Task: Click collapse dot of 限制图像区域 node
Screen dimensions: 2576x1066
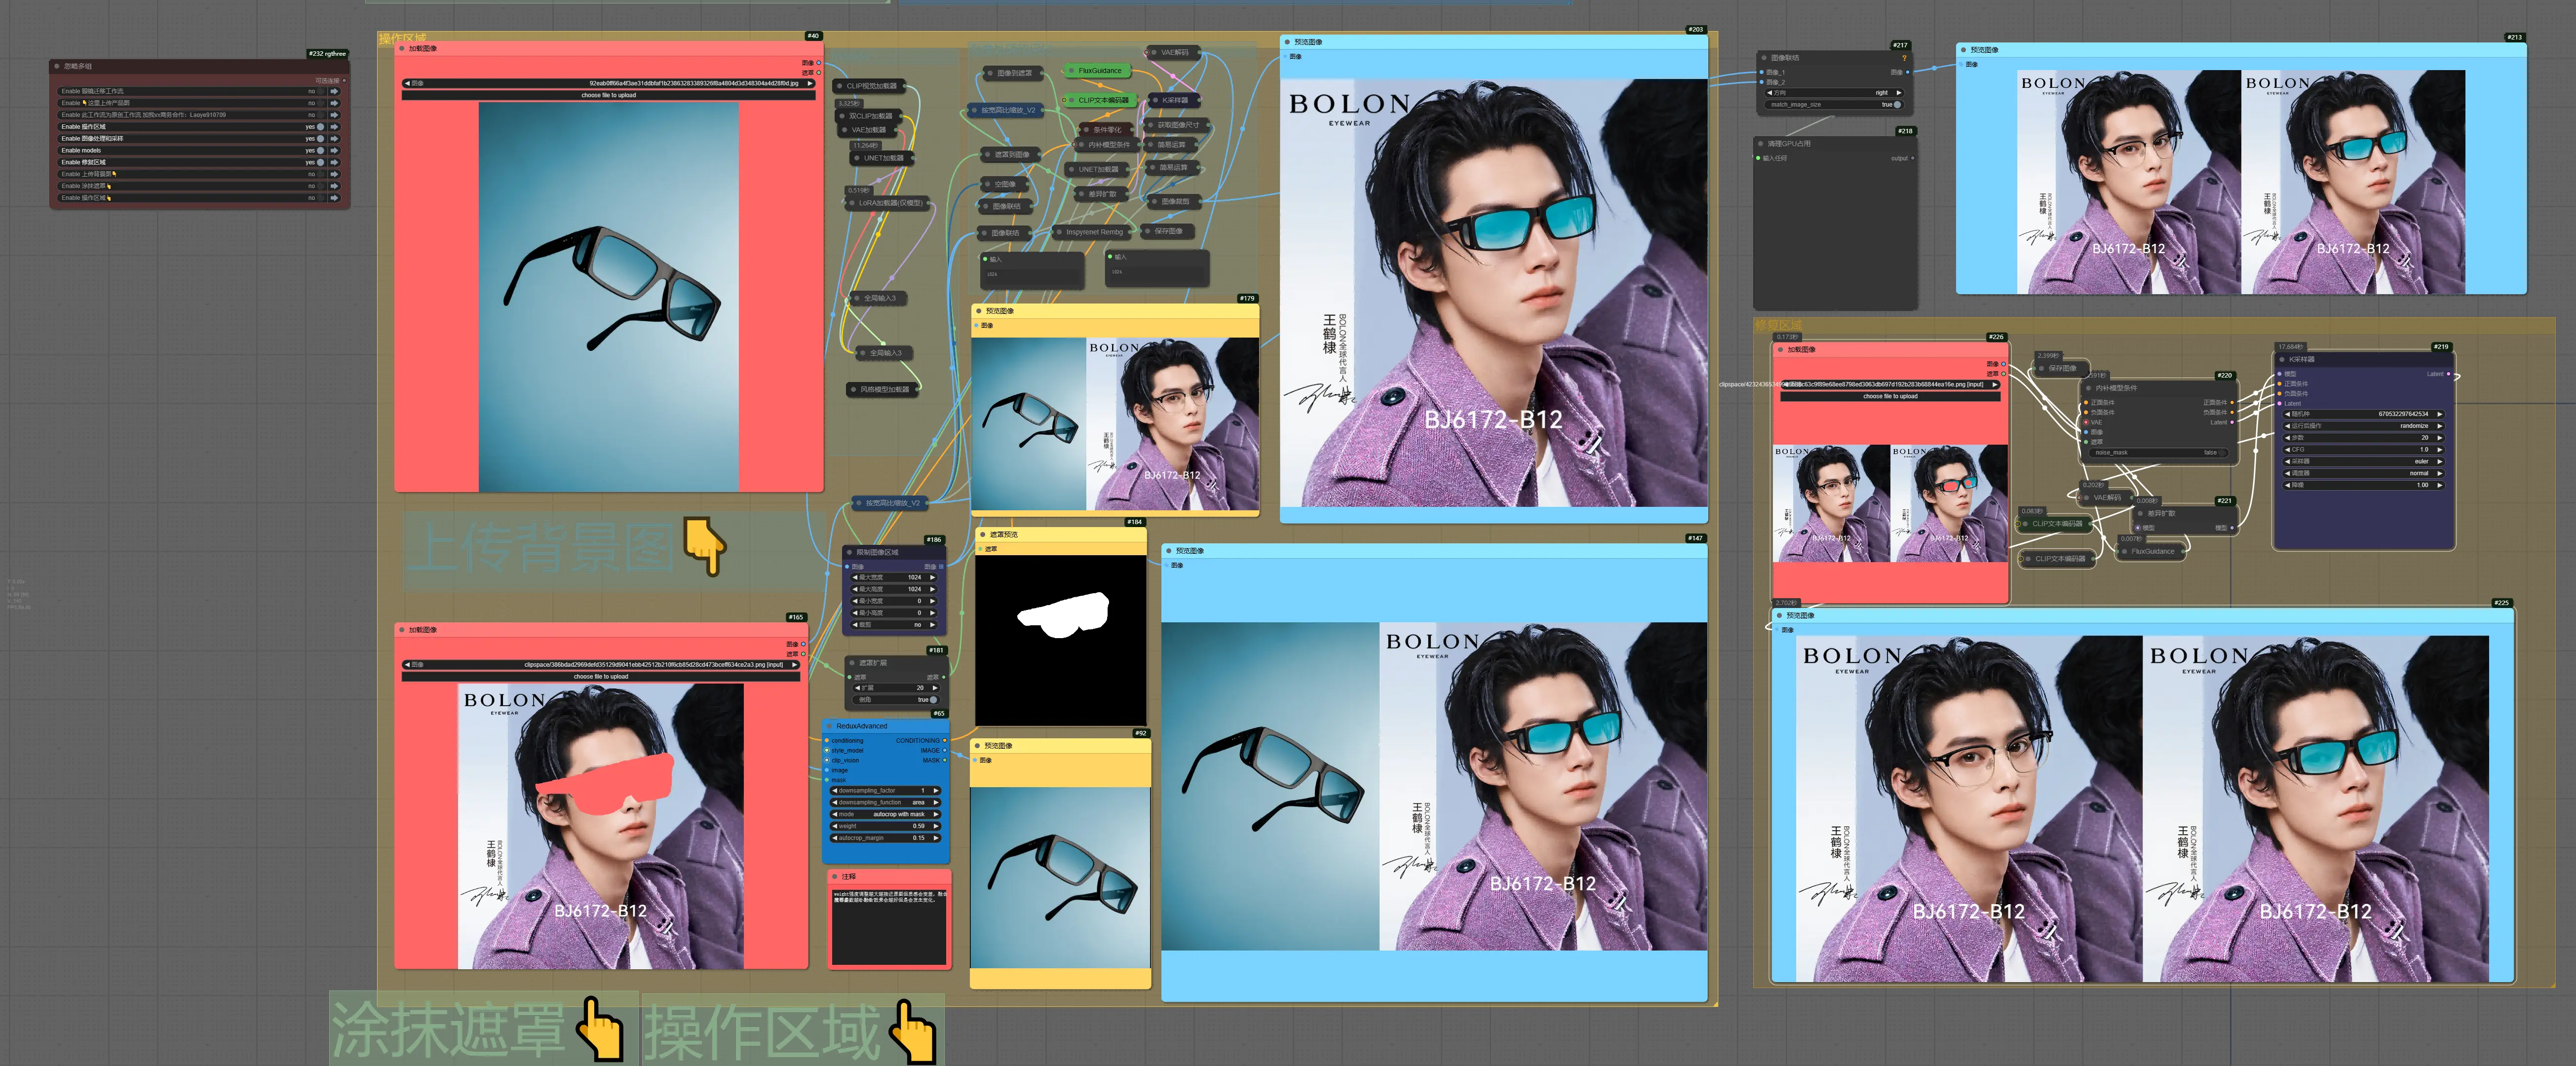Action: pyautogui.click(x=849, y=552)
